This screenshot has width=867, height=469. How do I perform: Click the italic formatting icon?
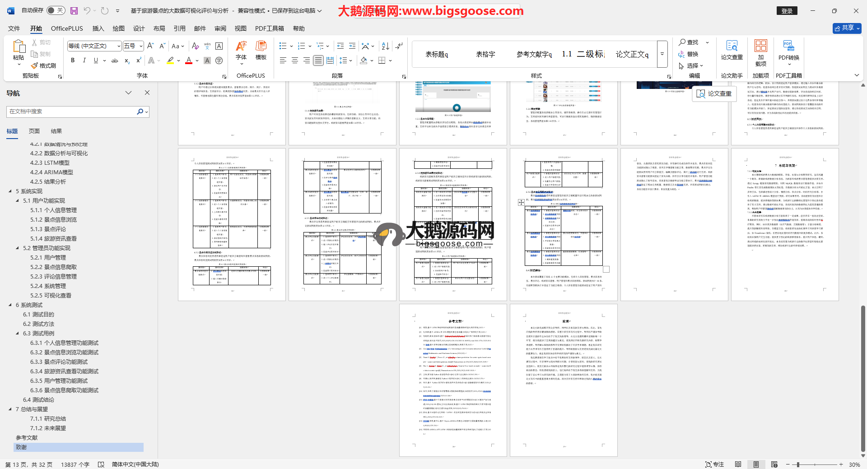[84, 60]
